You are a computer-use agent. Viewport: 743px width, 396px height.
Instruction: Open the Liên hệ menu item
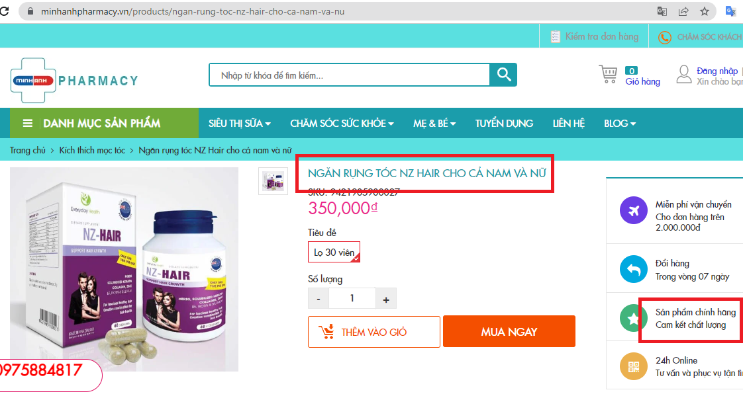coord(569,123)
